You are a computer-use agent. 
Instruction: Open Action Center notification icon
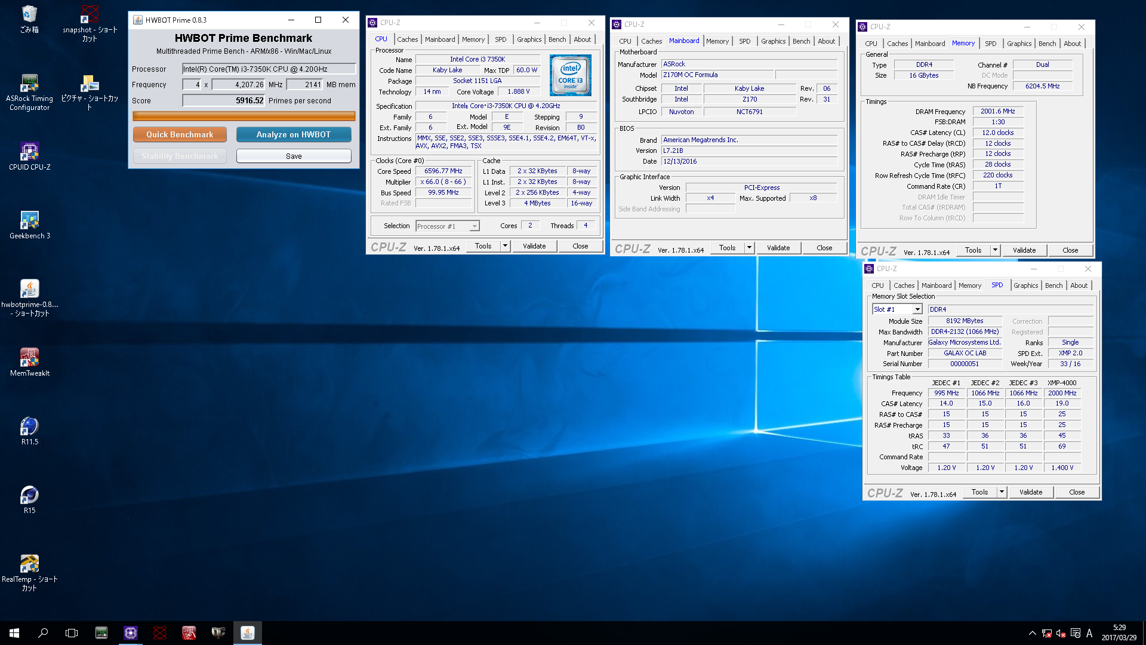tap(1076, 633)
